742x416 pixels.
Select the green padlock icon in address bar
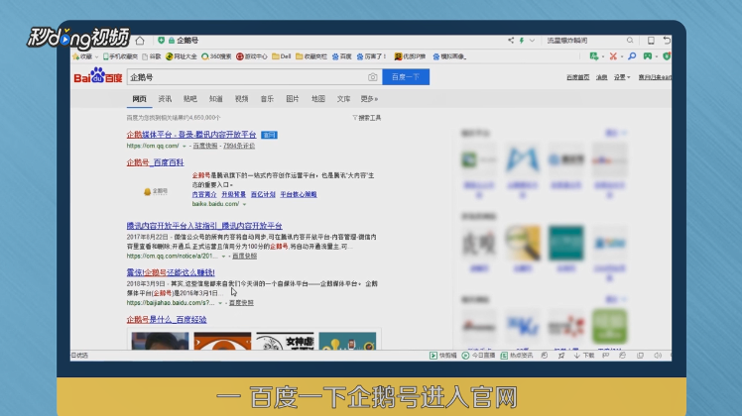pos(172,41)
